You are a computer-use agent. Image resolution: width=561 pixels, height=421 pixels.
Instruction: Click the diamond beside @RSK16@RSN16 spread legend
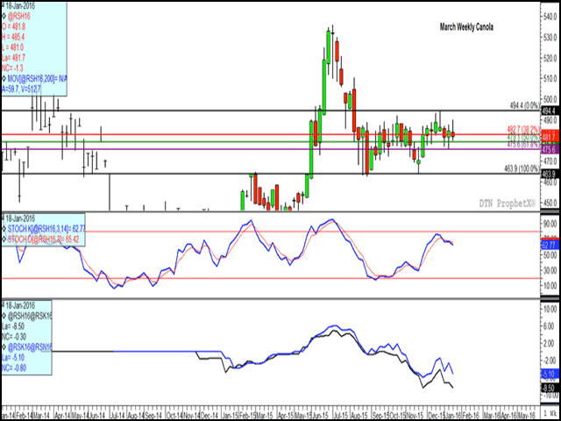point(4,346)
